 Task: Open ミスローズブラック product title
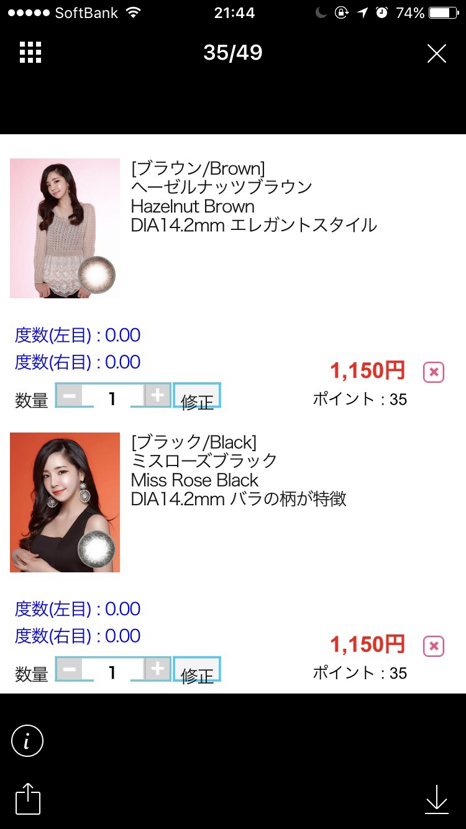[204, 461]
